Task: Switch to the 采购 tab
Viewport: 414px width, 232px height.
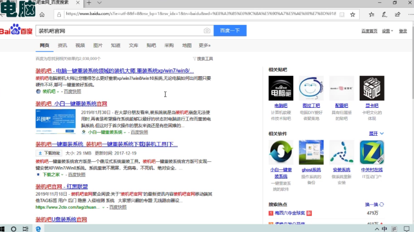Action: tap(169, 45)
